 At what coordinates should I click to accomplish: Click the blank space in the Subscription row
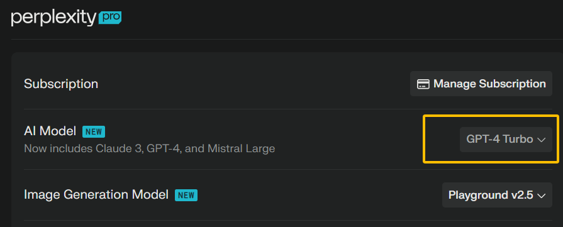tap(252, 84)
